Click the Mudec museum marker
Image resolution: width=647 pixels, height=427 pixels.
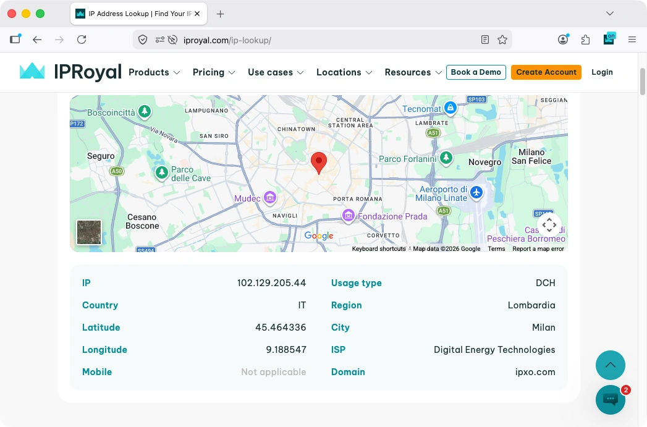point(270,198)
